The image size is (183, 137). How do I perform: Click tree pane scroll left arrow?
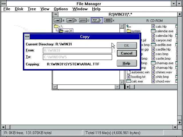pos(55,87)
